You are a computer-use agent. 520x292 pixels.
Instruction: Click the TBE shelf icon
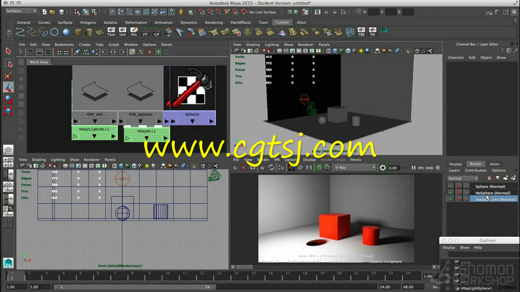pos(361,32)
